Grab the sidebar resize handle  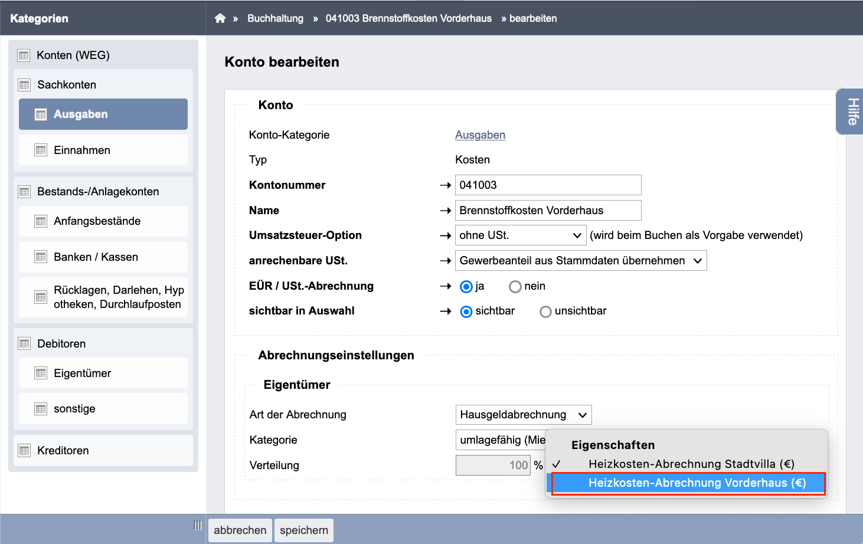(x=198, y=526)
